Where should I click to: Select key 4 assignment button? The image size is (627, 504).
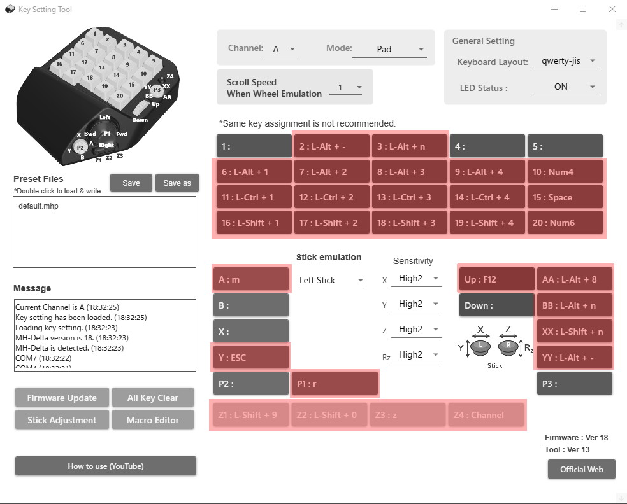click(x=487, y=146)
